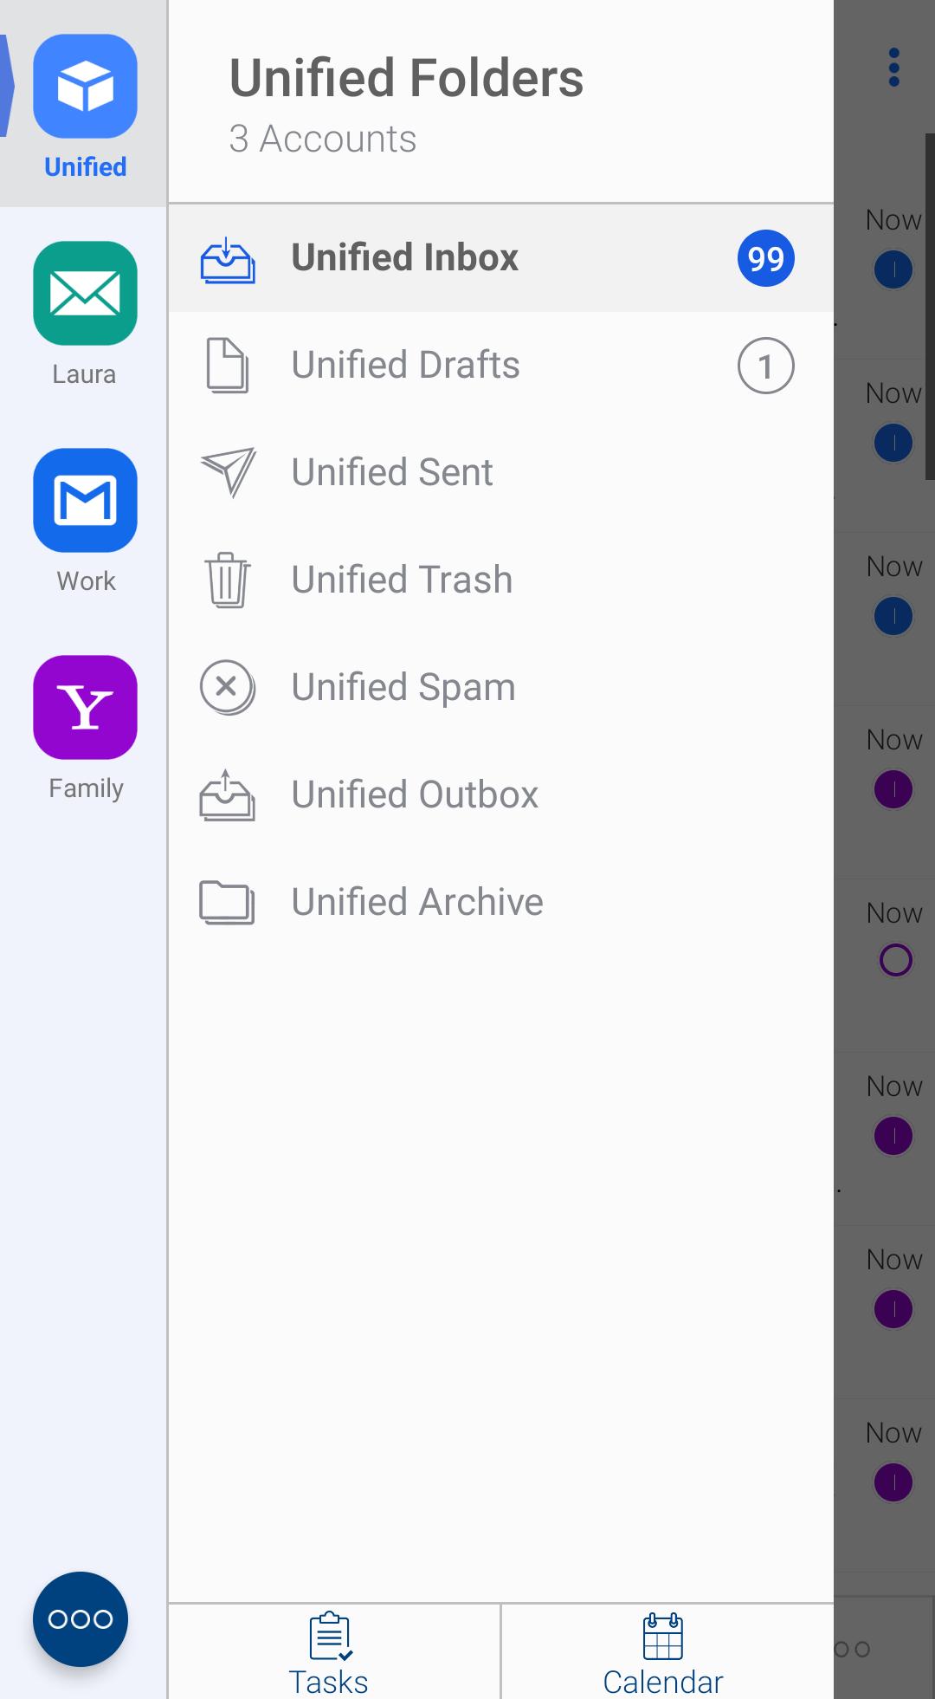Open the Unified Drafts folder
Viewport: 935px width, 1699px height.
click(405, 366)
